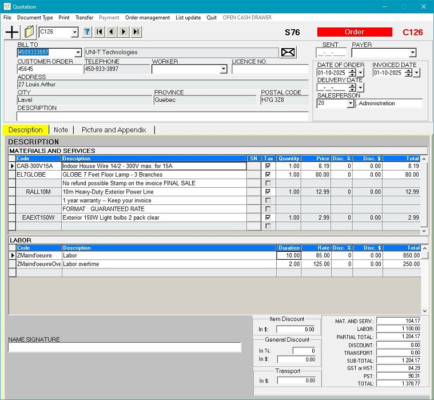Click the Date of Order spinner arrows
This screenshot has width=434, height=400.
click(352, 73)
